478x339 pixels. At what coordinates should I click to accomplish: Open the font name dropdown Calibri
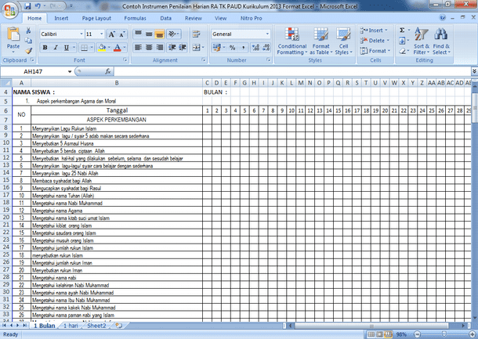(81, 34)
